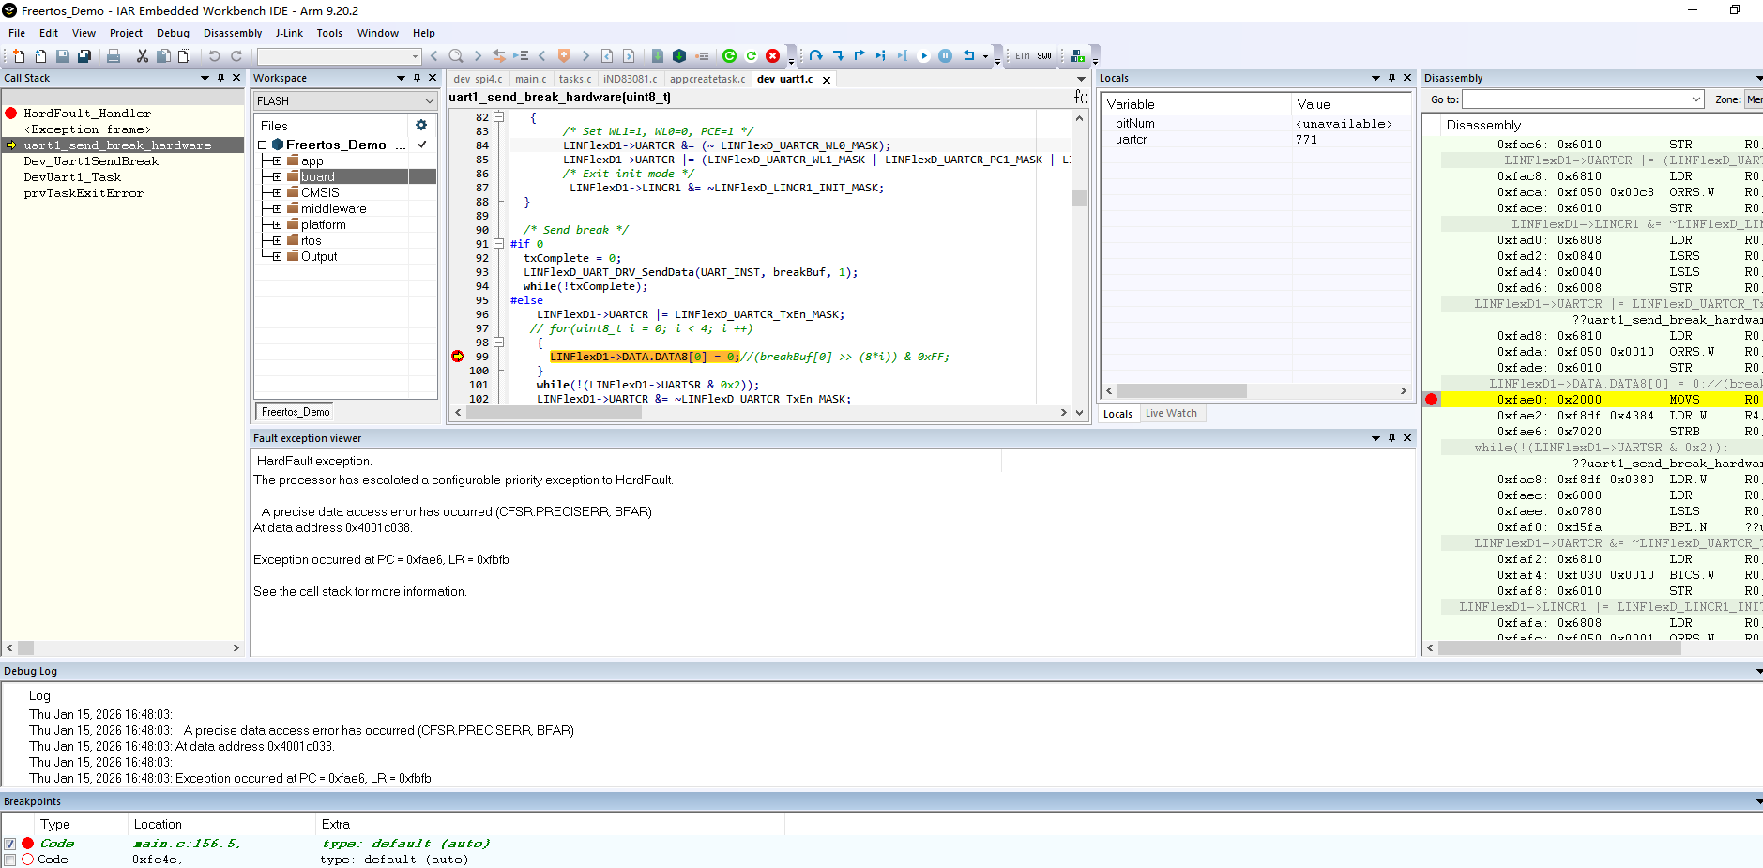Expand the middleware folder in Workspace
This screenshot has height=868, width=1763.
click(277, 209)
